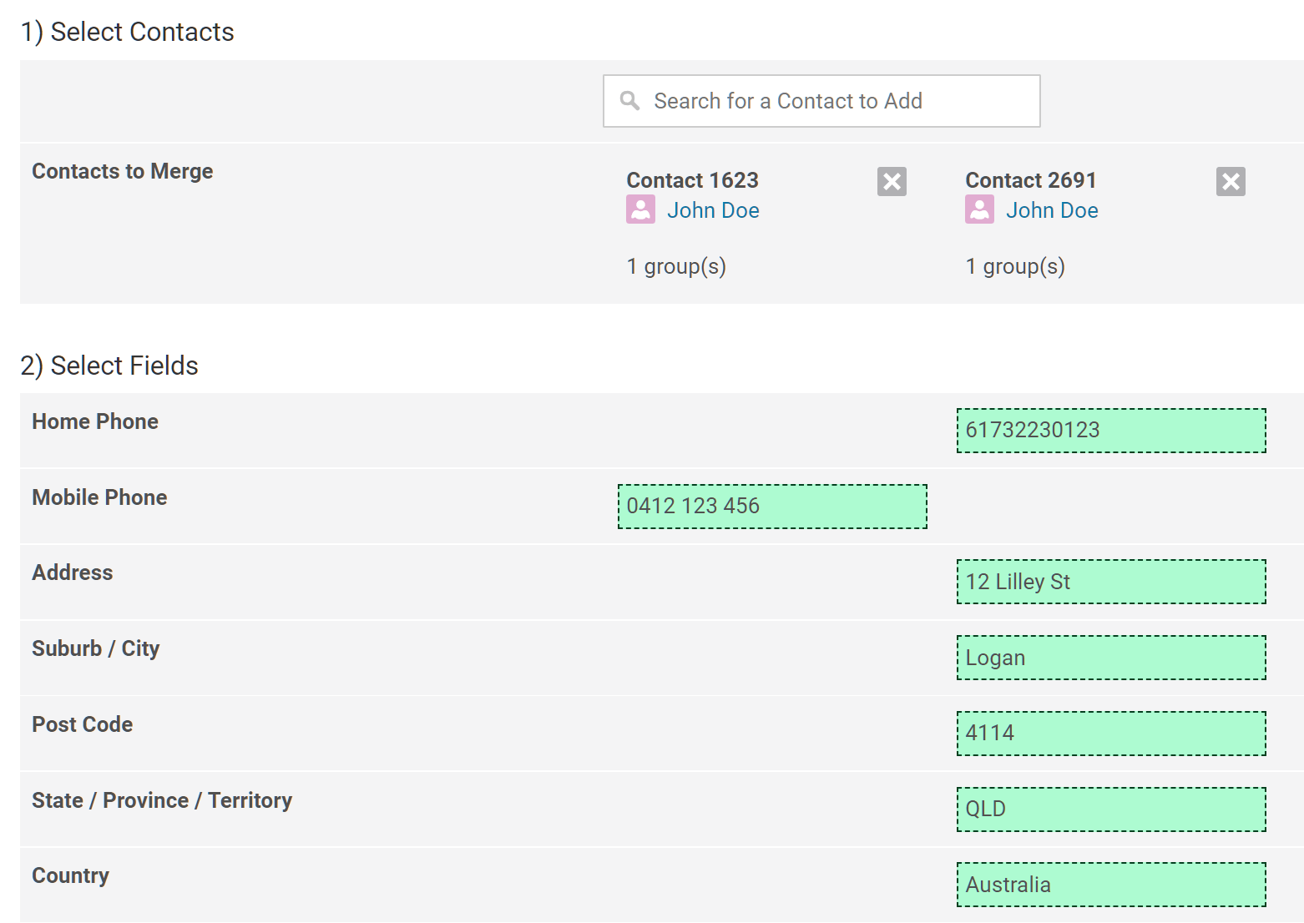Click the 1 group(s) text under Contact 2691
Image resolution: width=1304 pixels, height=923 pixels.
[1015, 266]
